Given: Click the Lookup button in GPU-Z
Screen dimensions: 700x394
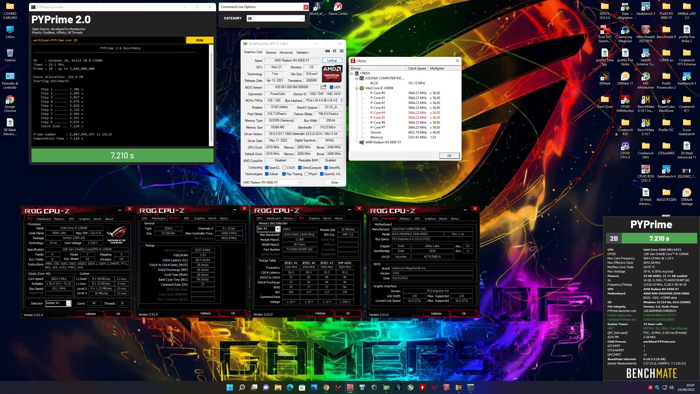Looking at the screenshot, I should pos(332,60).
